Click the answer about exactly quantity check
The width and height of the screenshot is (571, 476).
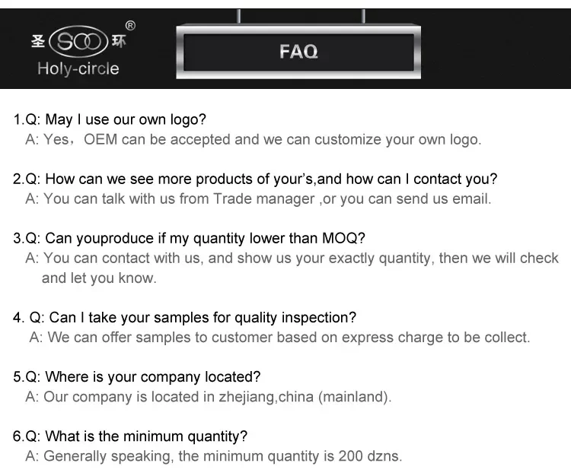pos(292,259)
